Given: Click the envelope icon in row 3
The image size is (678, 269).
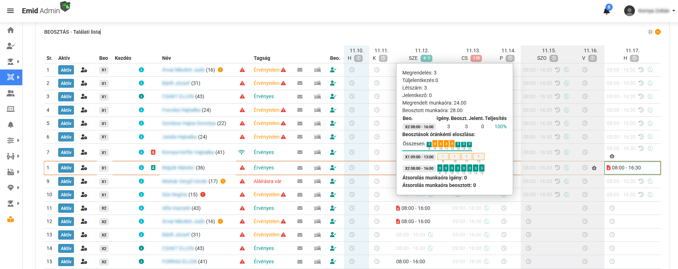Looking at the screenshot, I should tap(300, 97).
